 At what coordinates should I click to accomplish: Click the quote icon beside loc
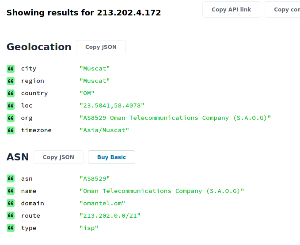[11, 106]
